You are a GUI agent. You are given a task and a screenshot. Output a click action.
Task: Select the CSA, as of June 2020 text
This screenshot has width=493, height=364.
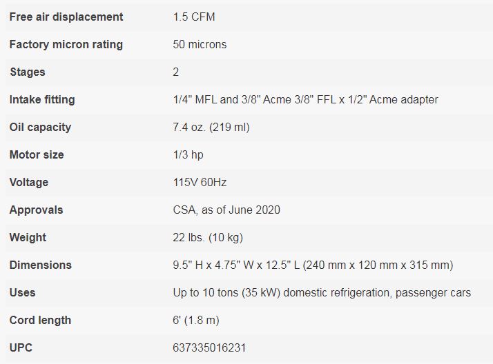(x=226, y=210)
